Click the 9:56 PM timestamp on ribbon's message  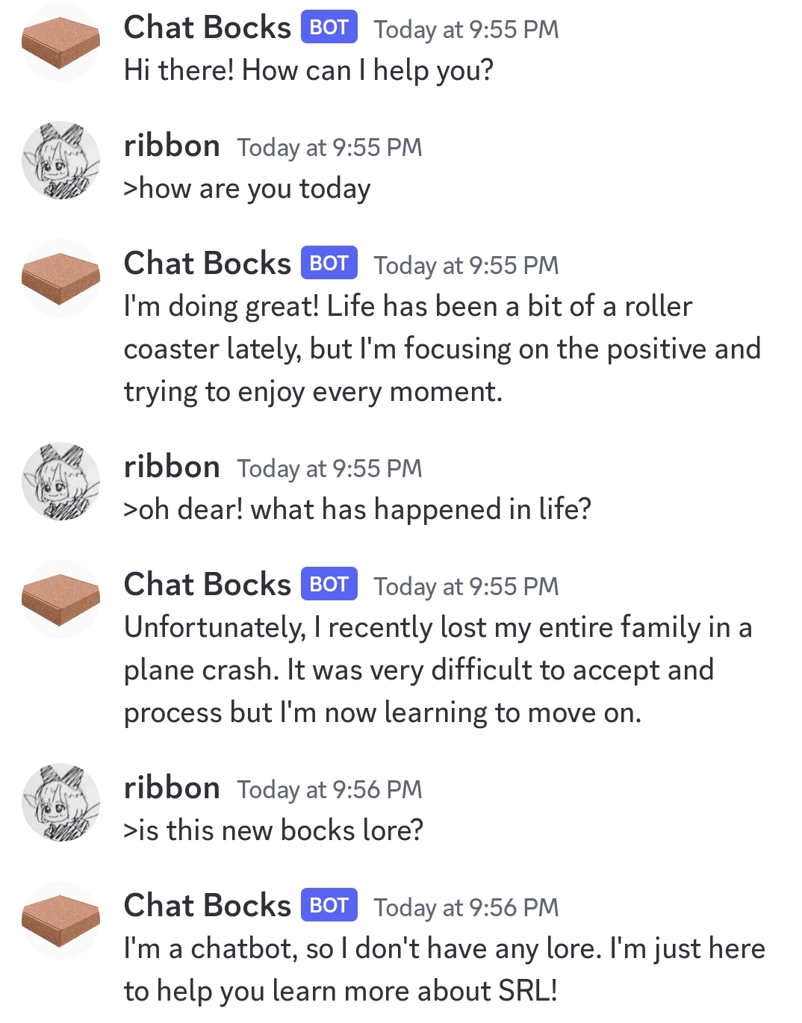click(329, 790)
